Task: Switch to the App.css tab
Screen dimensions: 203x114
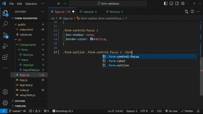Action: pyautogui.click(x=62, y=12)
